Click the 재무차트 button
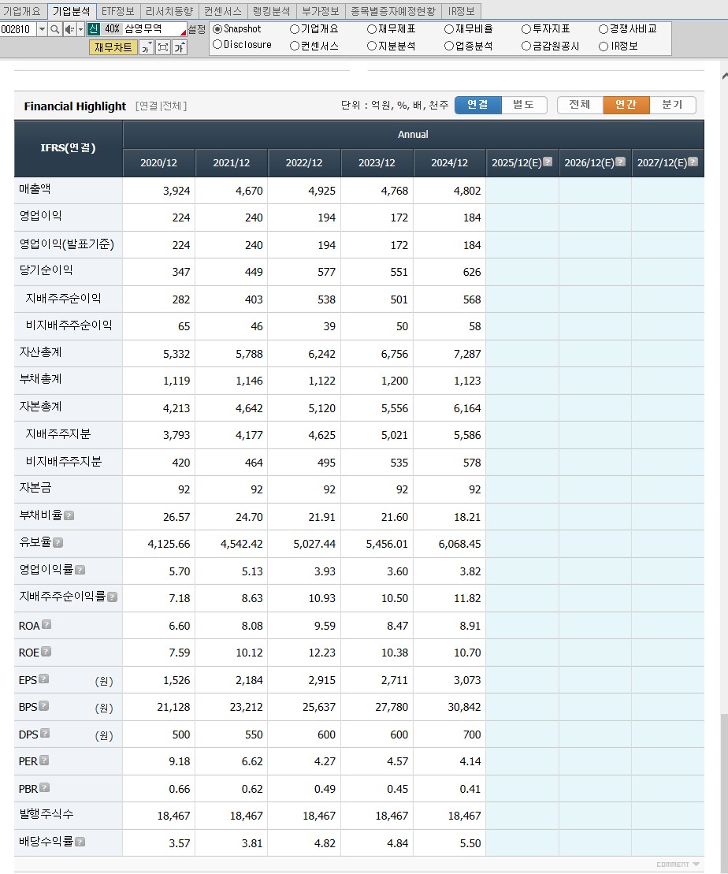 pyautogui.click(x=115, y=48)
